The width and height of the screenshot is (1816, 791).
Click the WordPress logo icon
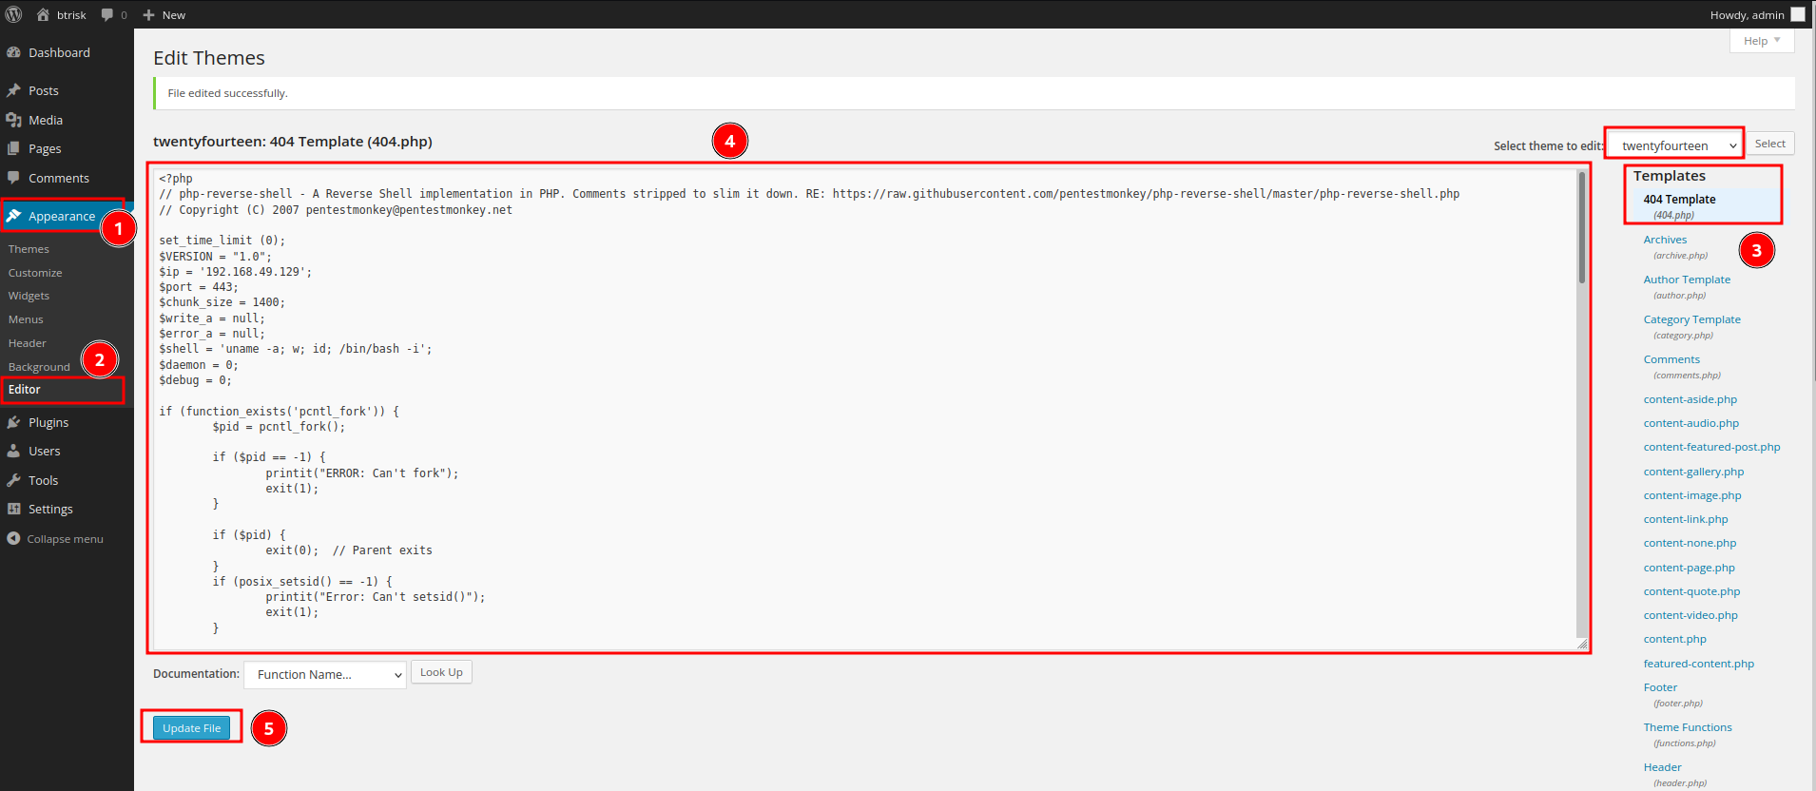14,14
